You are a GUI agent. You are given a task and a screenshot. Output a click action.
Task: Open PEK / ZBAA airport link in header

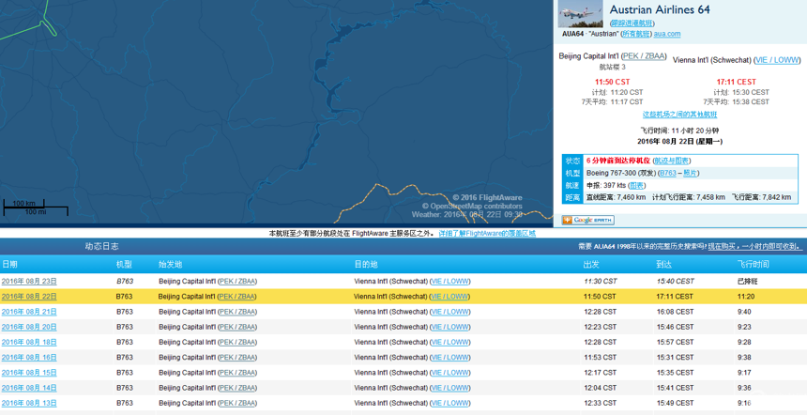coord(644,56)
